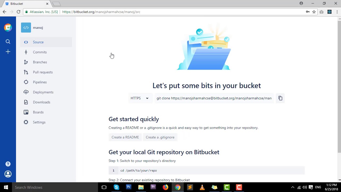341x192 pixels.
Task: Open a new browser tab
Action: pos(56,4)
